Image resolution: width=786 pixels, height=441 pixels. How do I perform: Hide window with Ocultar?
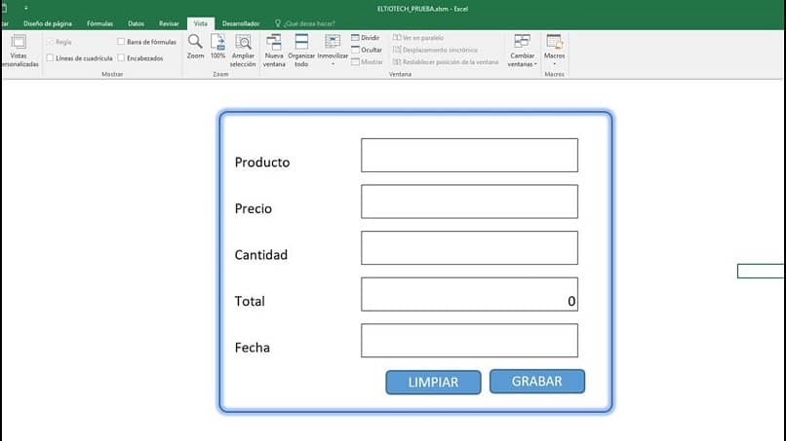click(367, 50)
